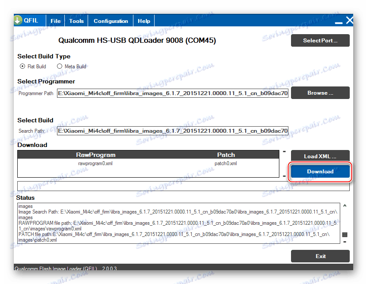The height and width of the screenshot is (284, 367).
Task: Click the RawProgram column header
Action: 96,155
